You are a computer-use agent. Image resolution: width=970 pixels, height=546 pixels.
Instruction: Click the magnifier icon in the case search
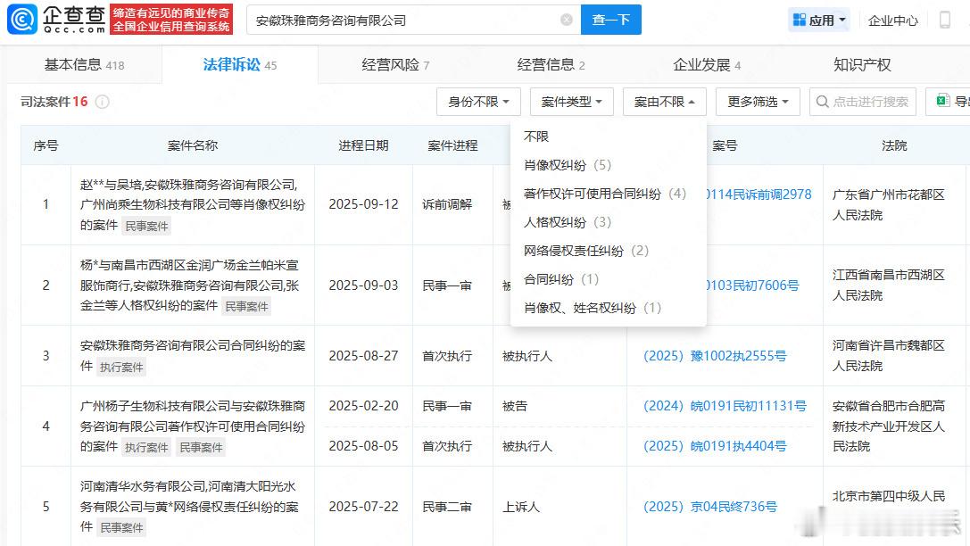tap(822, 102)
